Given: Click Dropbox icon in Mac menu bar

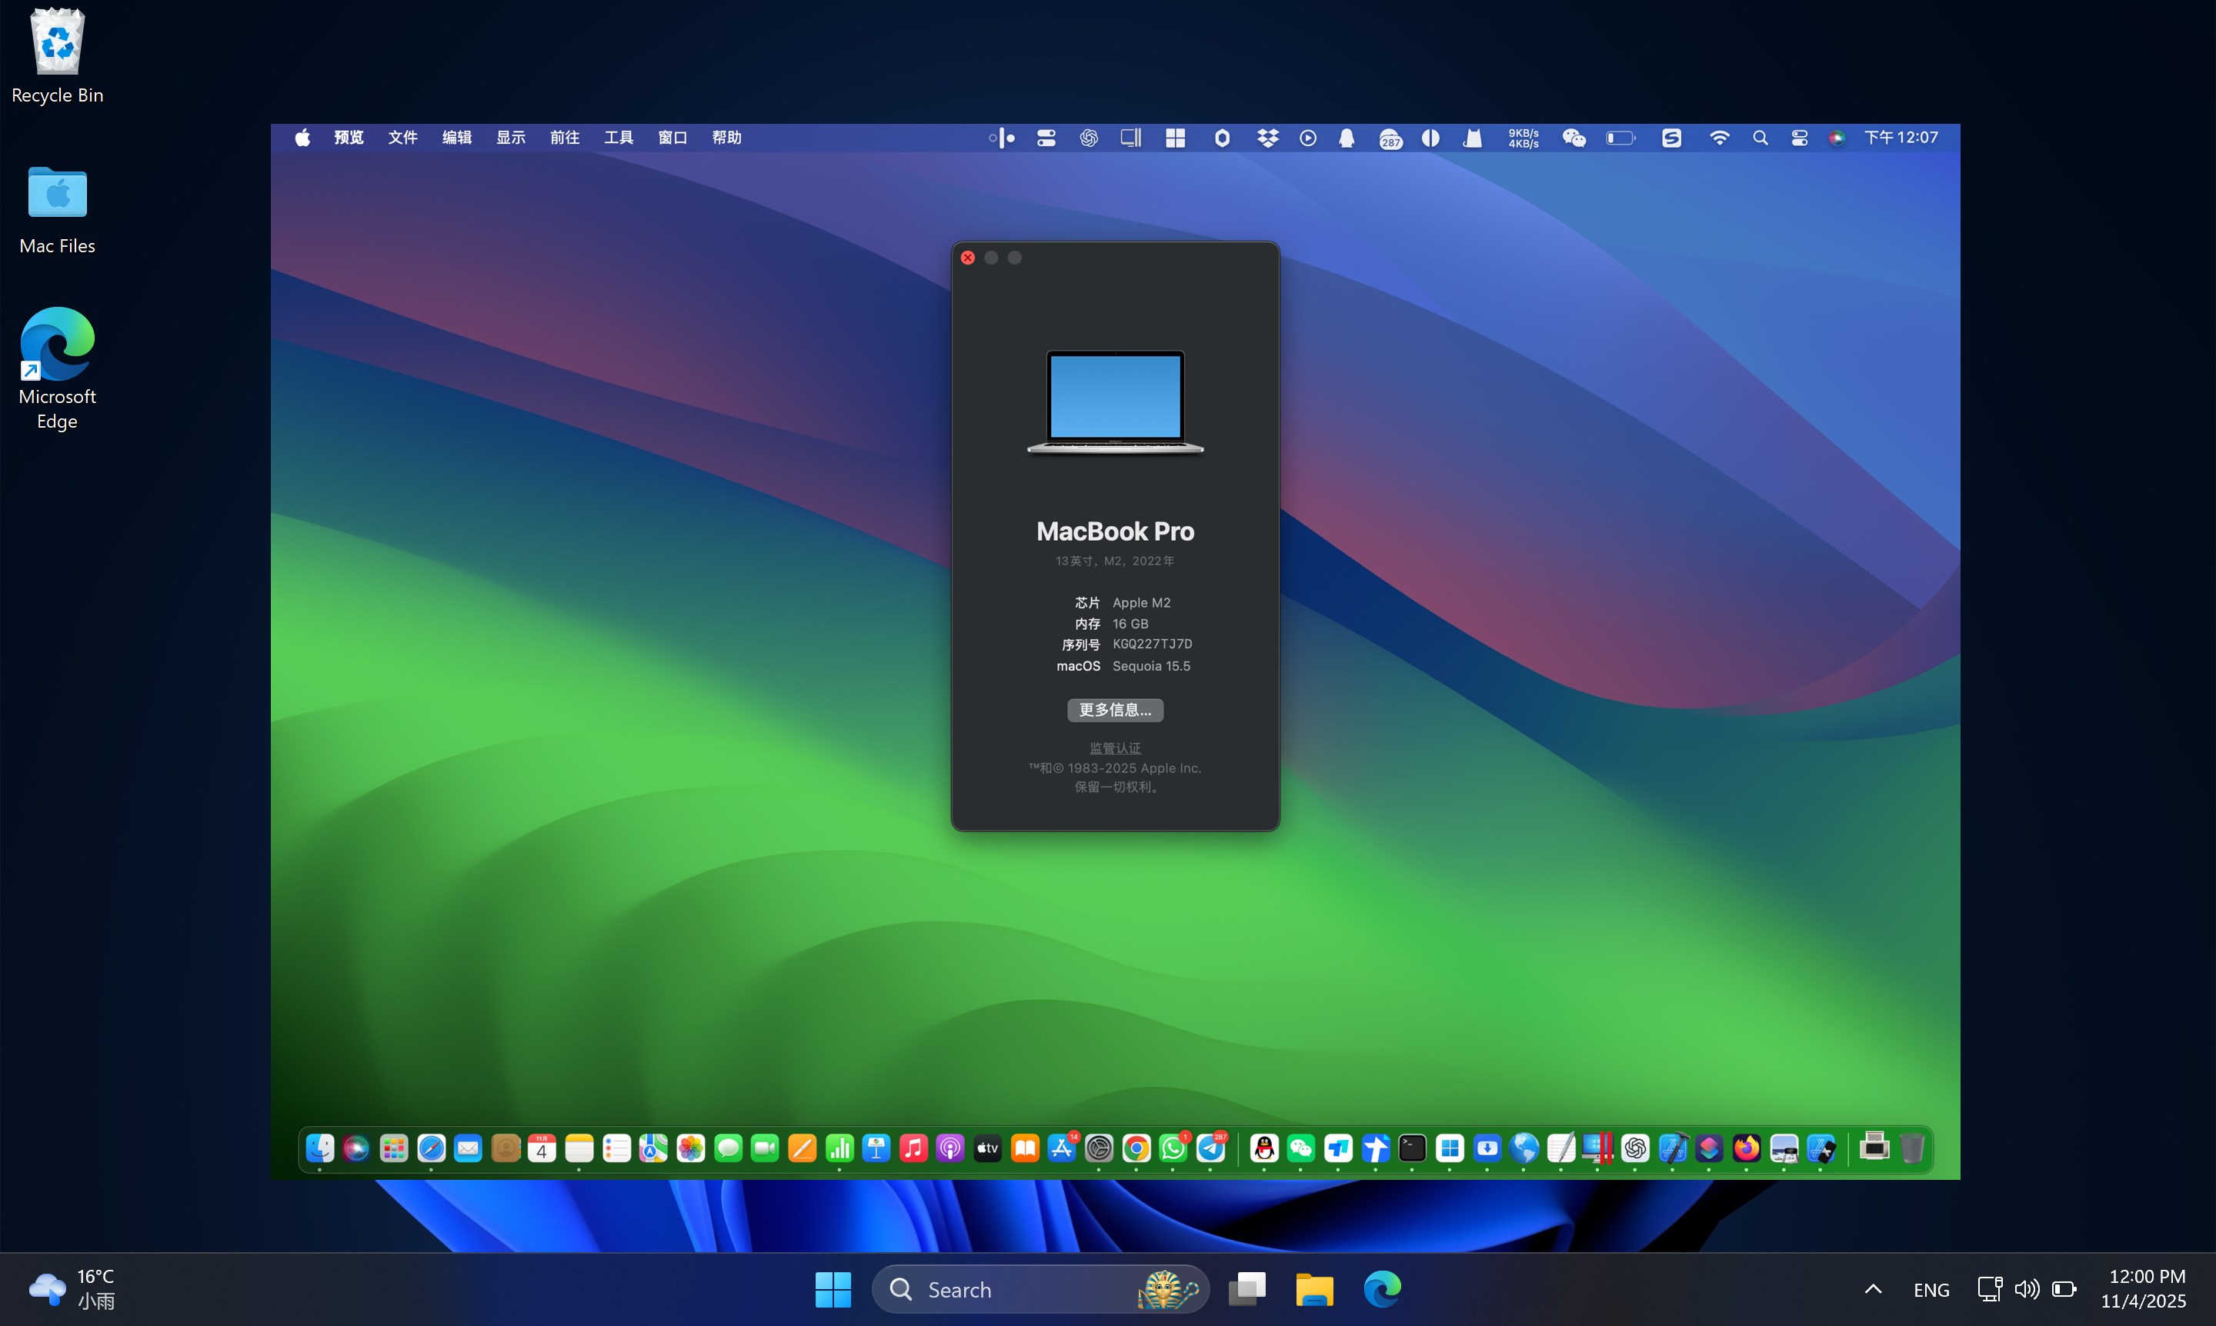Looking at the screenshot, I should point(1267,138).
